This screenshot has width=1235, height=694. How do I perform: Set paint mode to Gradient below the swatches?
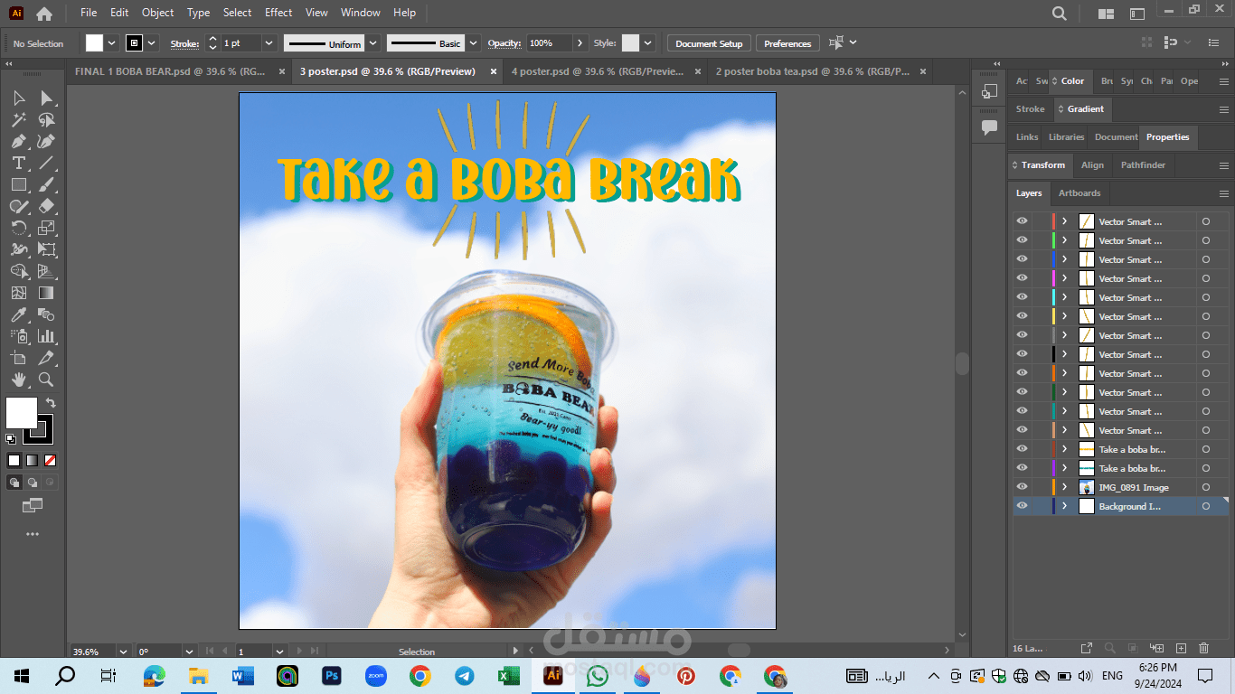click(x=32, y=460)
